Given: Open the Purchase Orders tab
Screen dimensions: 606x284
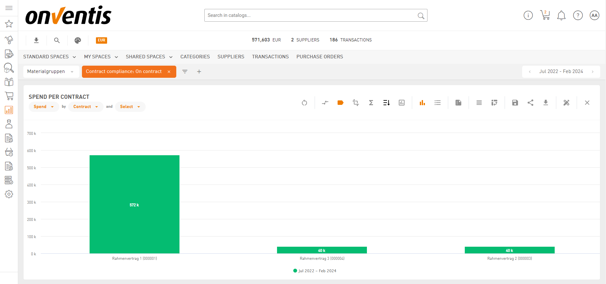Looking at the screenshot, I should [x=319, y=57].
